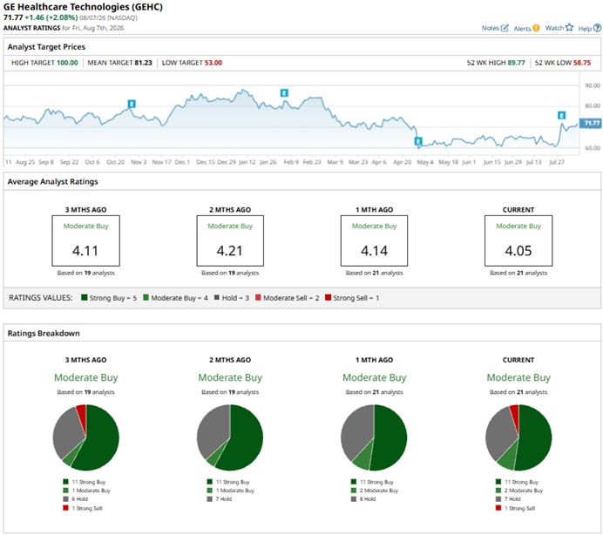Click '6 Hold' under 3 MTHS AGO pie
The width and height of the screenshot is (603, 535).
(79, 499)
